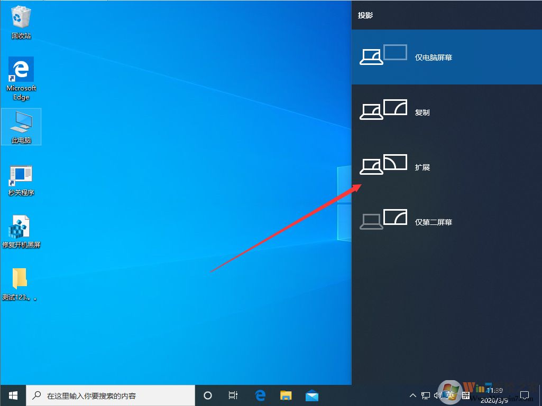Viewport: 542px width, 406px height.
Task: Open the pinyin 拼 input mode indicator
Action: [466, 395]
